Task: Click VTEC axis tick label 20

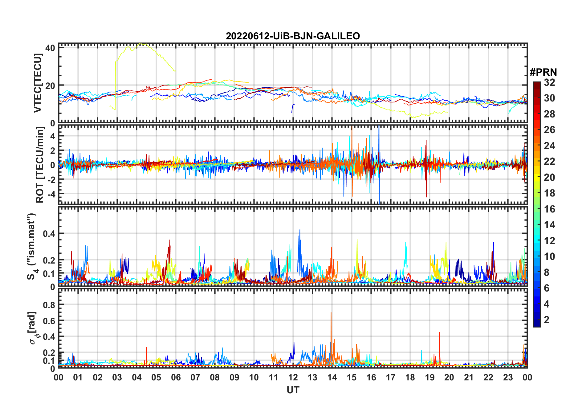Action: pyautogui.click(x=50, y=86)
